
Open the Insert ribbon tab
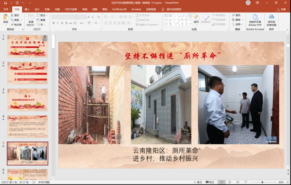(x=27, y=9)
